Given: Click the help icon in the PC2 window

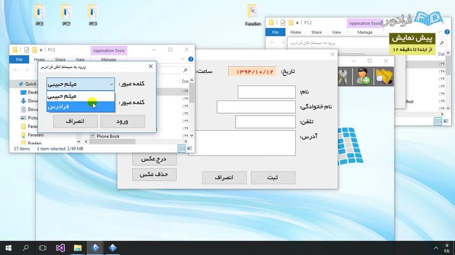Looking at the screenshot, I should pyautogui.click(x=447, y=32).
